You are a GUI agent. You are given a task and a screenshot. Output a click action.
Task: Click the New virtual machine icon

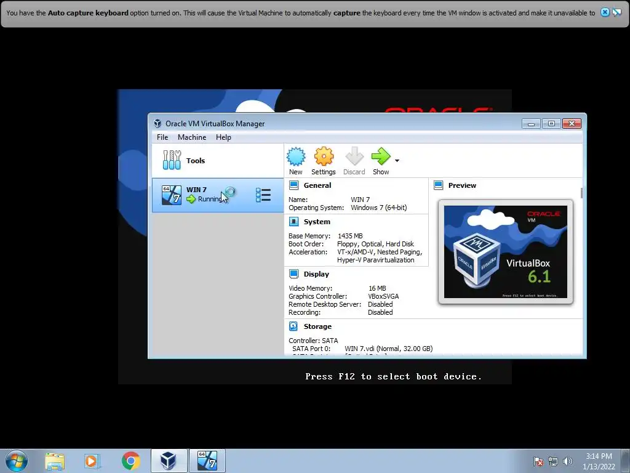click(296, 156)
